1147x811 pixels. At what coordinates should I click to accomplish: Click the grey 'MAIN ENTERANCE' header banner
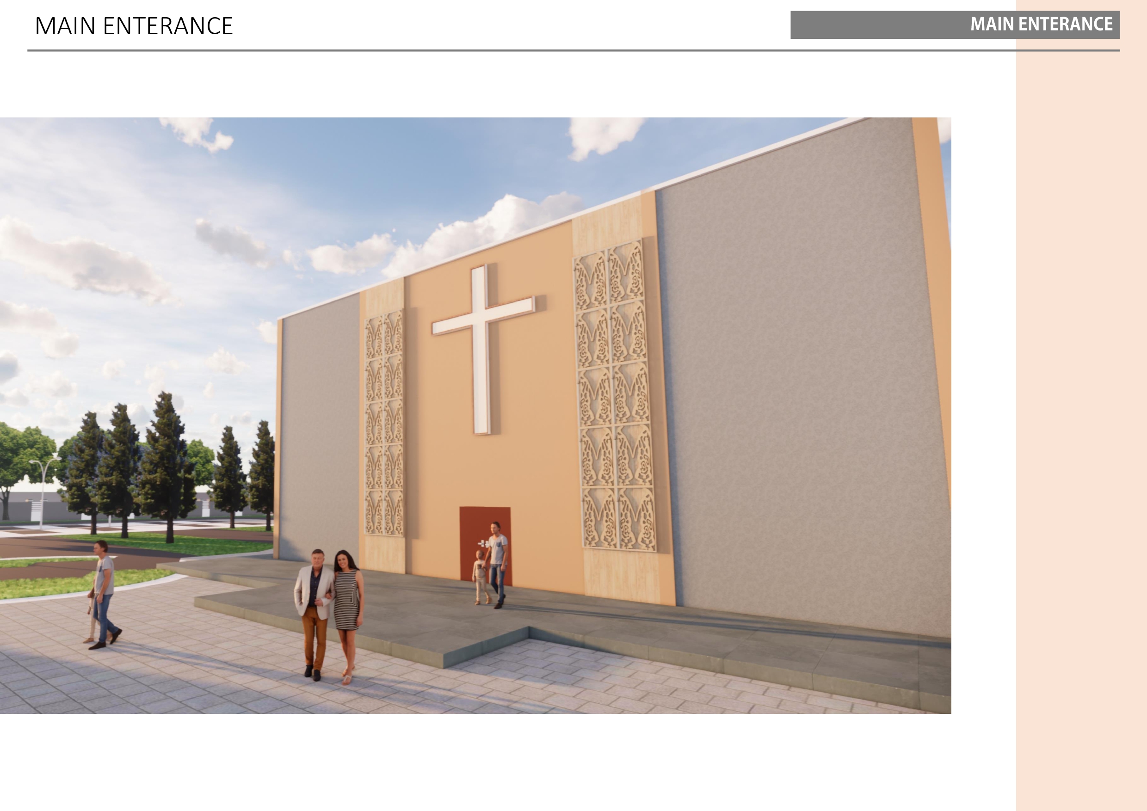pyautogui.click(x=954, y=25)
